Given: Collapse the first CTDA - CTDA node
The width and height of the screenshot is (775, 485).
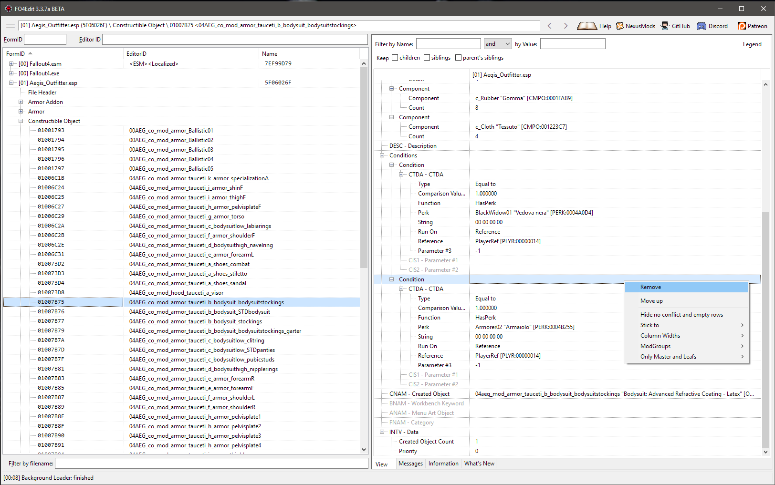Looking at the screenshot, I should tap(401, 175).
